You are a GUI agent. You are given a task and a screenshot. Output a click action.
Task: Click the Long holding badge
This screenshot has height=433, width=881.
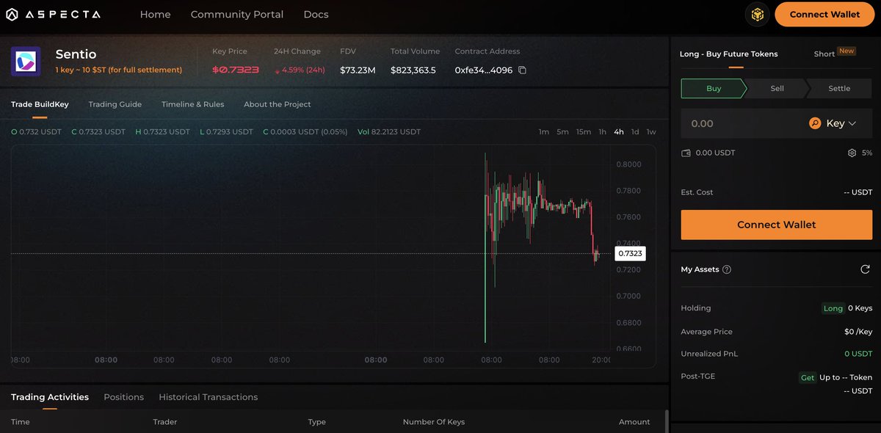(833, 308)
